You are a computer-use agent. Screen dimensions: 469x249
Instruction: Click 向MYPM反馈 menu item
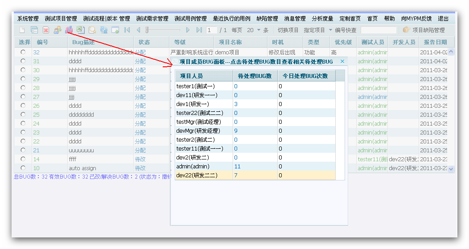pyautogui.click(x=416, y=19)
